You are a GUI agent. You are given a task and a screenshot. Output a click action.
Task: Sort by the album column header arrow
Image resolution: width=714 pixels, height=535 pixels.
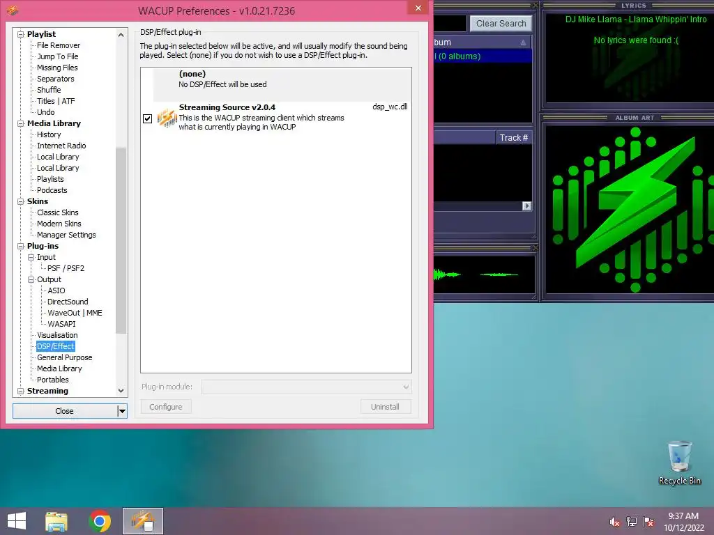pyautogui.click(x=523, y=42)
